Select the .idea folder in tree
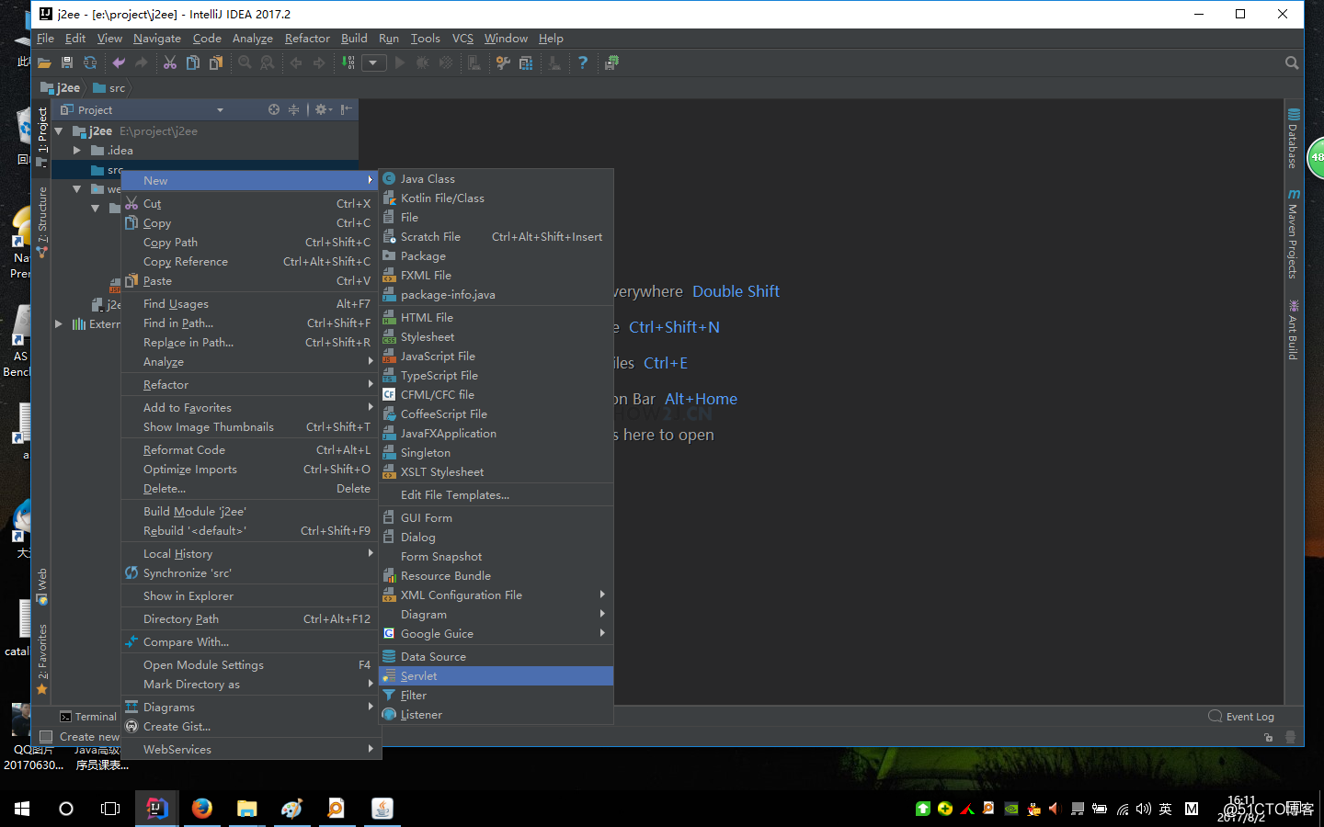Screen dimensions: 1324x827 (x=120, y=150)
